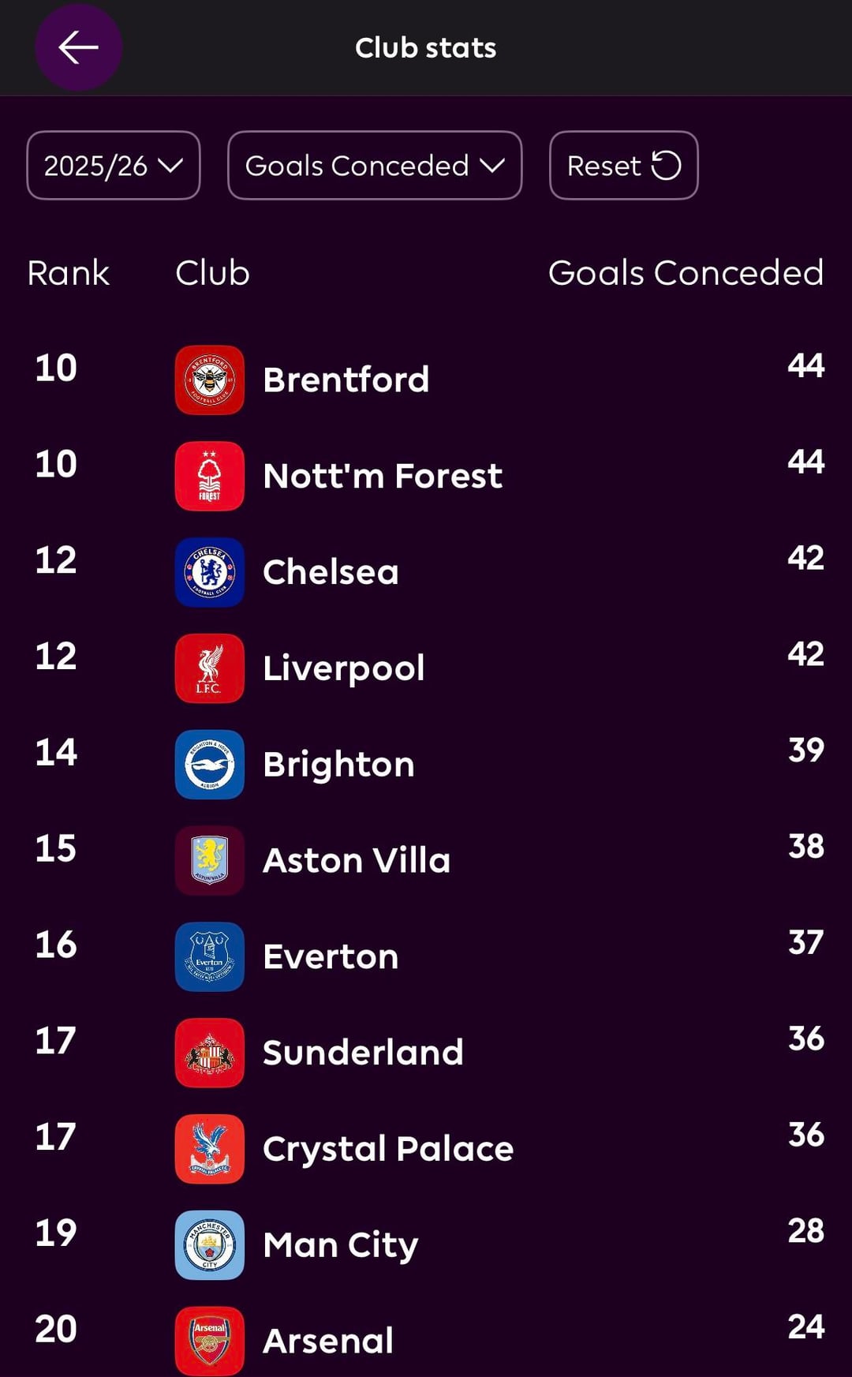Select the Man City crest icon
This screenshot has width=852, height=1377.
[210, 1245]
